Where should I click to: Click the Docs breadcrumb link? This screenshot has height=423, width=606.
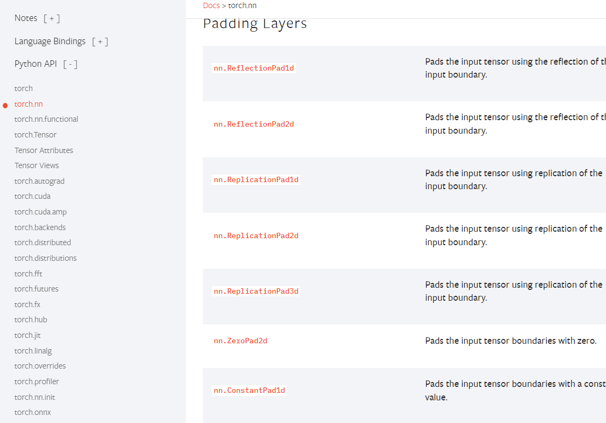tap(211, 5)
